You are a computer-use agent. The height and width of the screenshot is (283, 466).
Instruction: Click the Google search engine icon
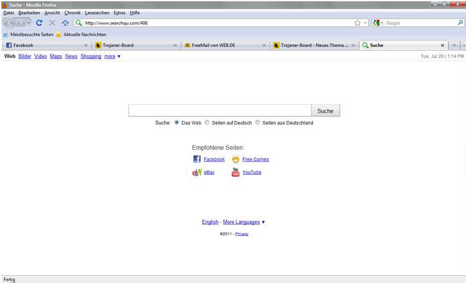click(377, 23)
